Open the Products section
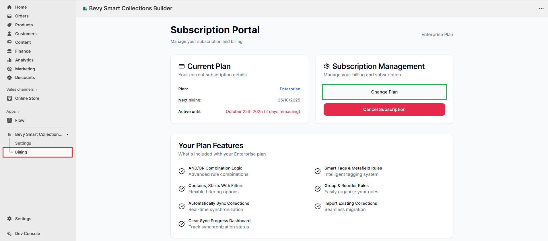The width and height of the screenshot is (548, 241). pyautogui.click(x=24, y=25)
